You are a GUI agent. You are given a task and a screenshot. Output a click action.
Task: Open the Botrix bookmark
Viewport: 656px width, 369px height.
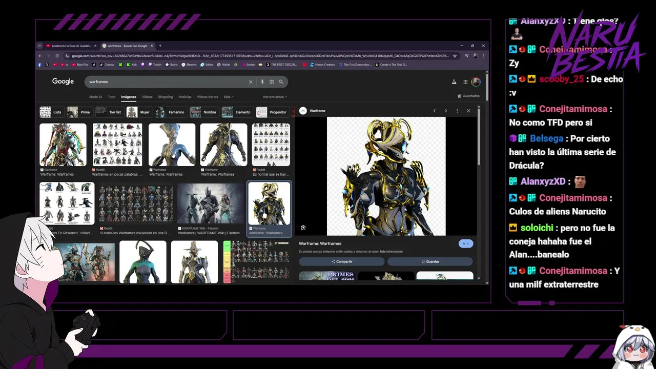(x=172, y=65)
